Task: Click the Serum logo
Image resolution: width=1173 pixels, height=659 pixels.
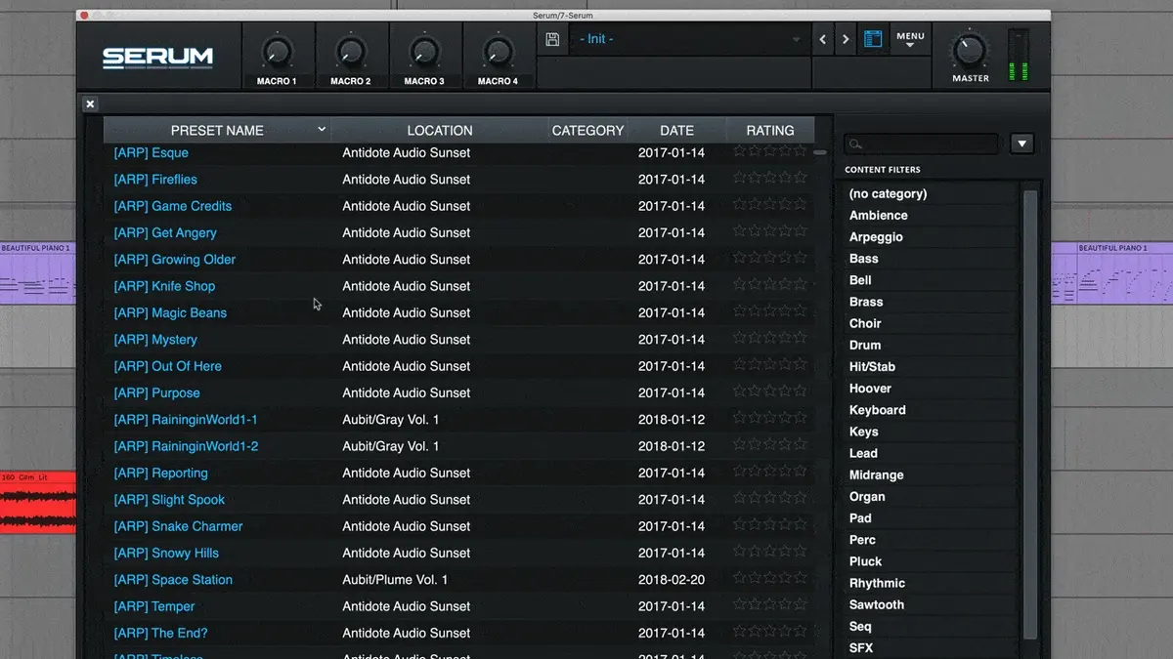Action: pos(158,57)
